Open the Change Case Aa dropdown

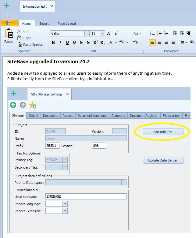[137, 33]
